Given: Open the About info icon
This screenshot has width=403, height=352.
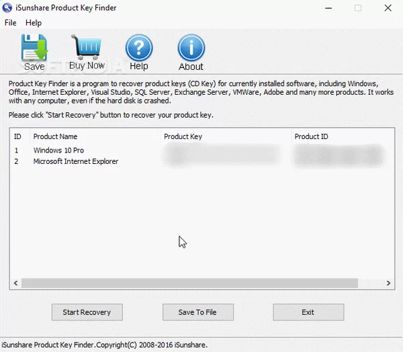Looking at the screenshot, I should [191, 48].
